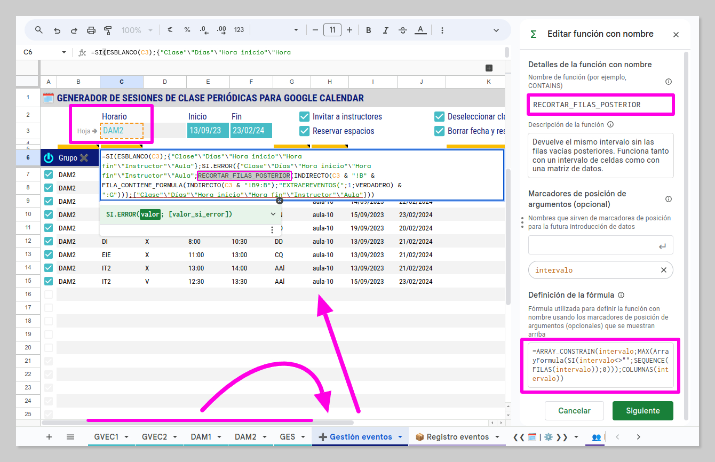This screenshot has height=462, width=715.
Task: Switch to the GES sheet tab
Action: (288, 437)
